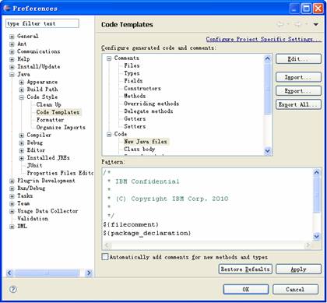Focus the type filter text field
327x303 pixels.
pyautogui.click(x=42, y=23)
